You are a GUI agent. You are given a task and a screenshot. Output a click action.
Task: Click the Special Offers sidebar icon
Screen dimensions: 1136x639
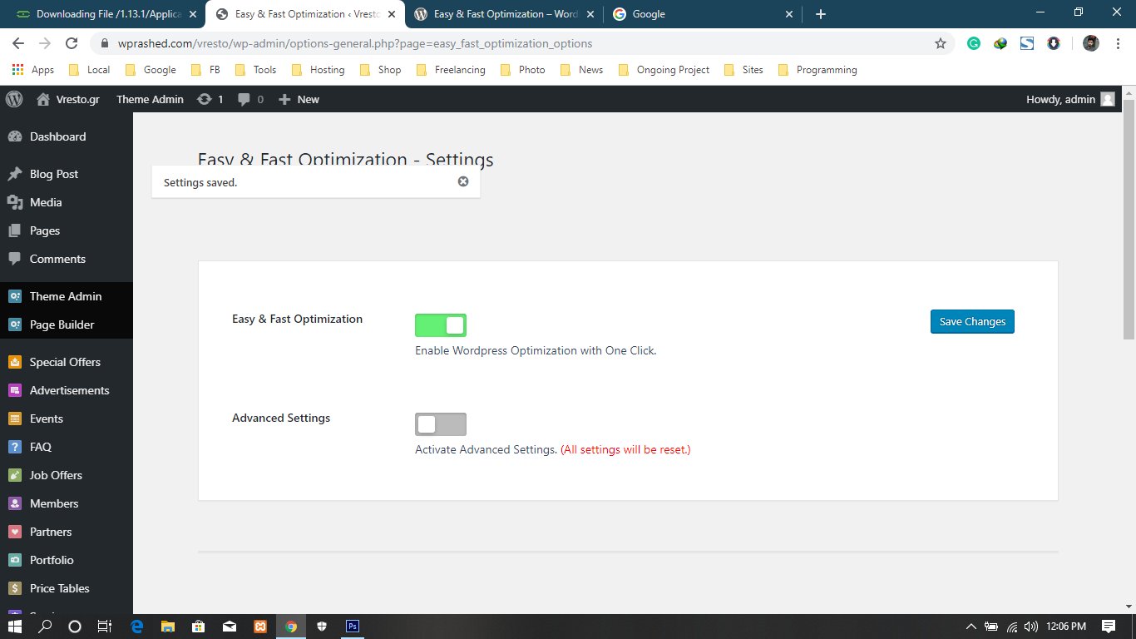coord(15,362)
